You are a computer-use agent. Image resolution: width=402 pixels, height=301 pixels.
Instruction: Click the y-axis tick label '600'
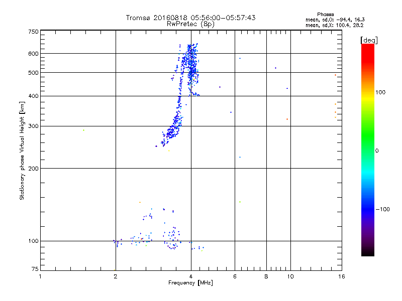pos(33,54)
